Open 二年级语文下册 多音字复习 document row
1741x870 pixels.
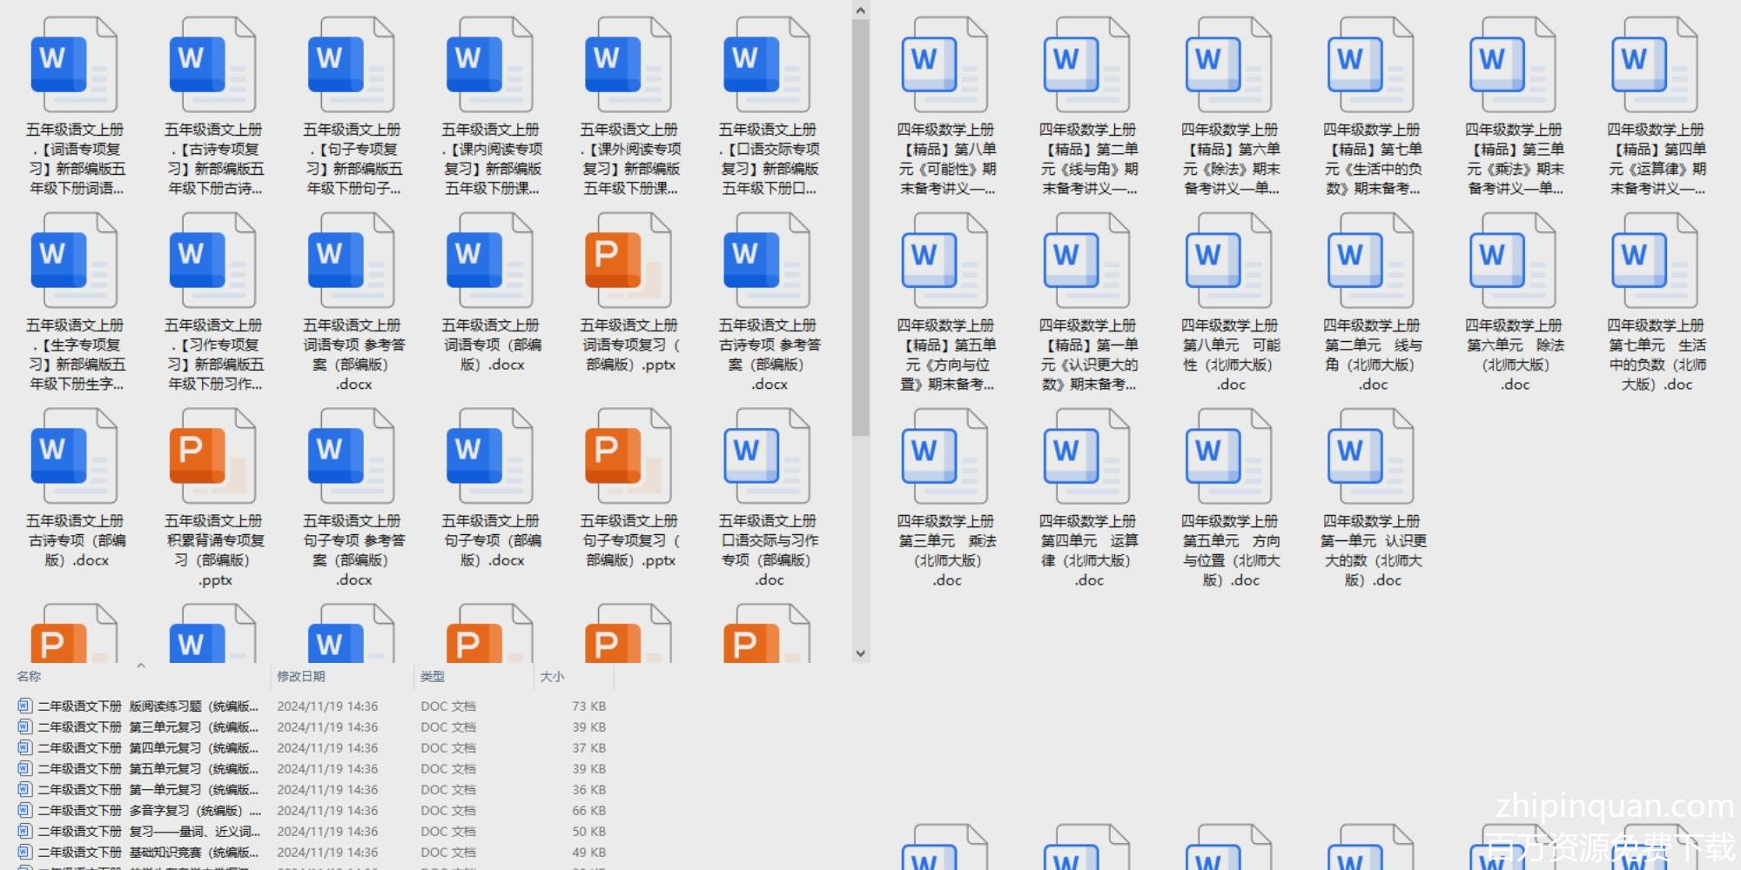tap(148, 811)
